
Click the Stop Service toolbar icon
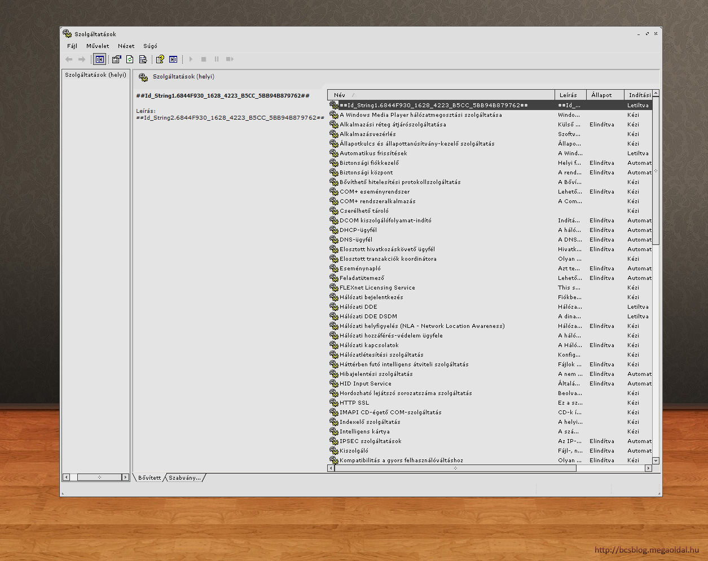[x=204, y=59]
